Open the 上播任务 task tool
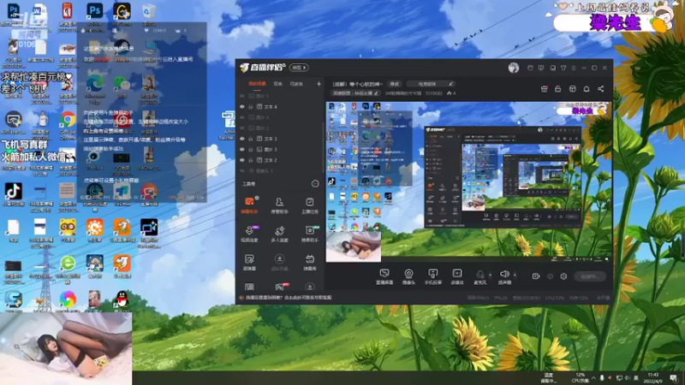Screen dimensions: 685x385 (x=310, y=205)
